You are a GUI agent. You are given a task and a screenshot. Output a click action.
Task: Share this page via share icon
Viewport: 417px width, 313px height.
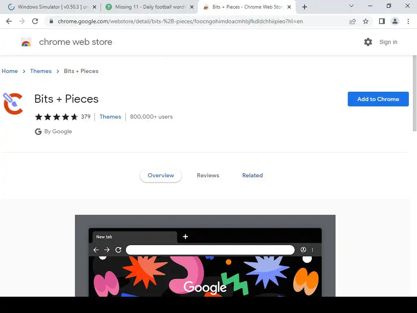(353, 21)
